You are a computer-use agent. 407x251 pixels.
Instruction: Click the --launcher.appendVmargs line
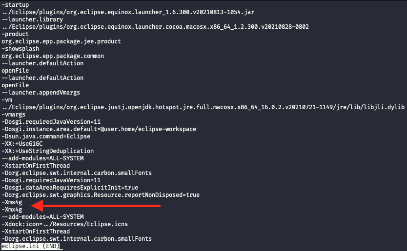[41, 93]
